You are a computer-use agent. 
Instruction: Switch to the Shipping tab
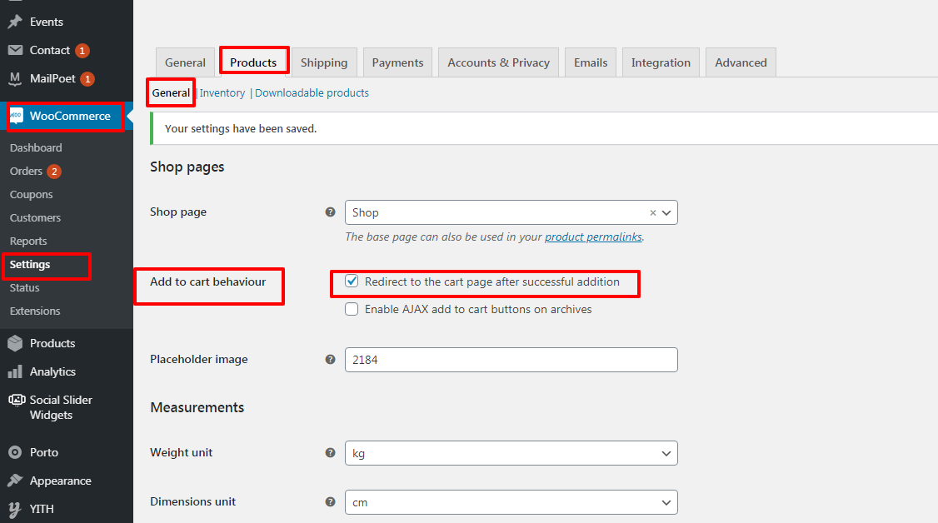point(324,62)
